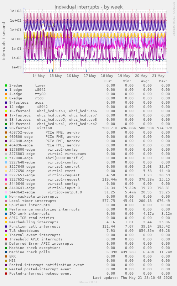Click the pink Local timer interrupts swatch
The width and height of the screenshot is (177, 286).
pyautogui.click(x=6, y=201)
